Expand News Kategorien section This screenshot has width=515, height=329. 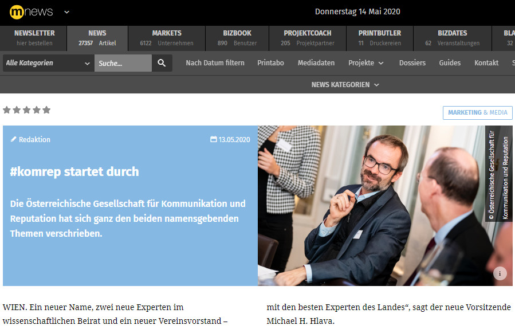[x=345, y=85]
